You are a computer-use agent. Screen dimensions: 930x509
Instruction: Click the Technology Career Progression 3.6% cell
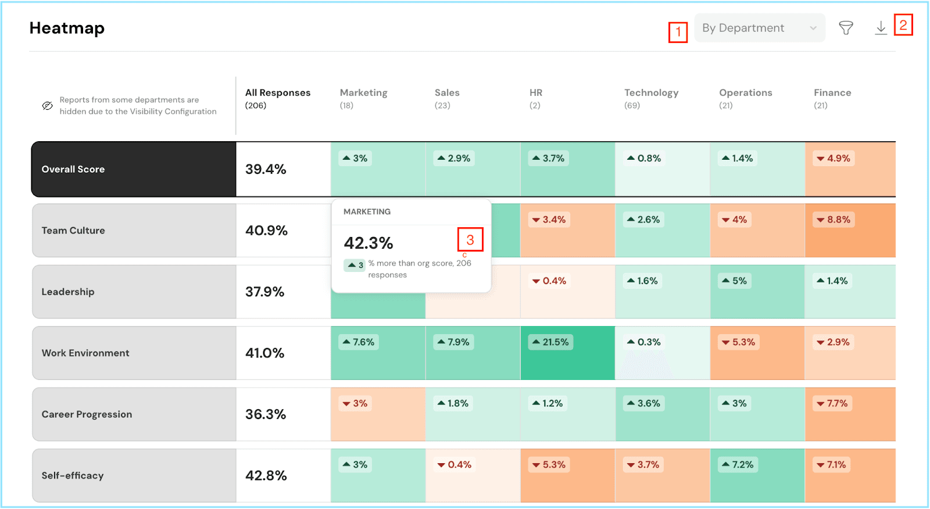click(662, 414)
